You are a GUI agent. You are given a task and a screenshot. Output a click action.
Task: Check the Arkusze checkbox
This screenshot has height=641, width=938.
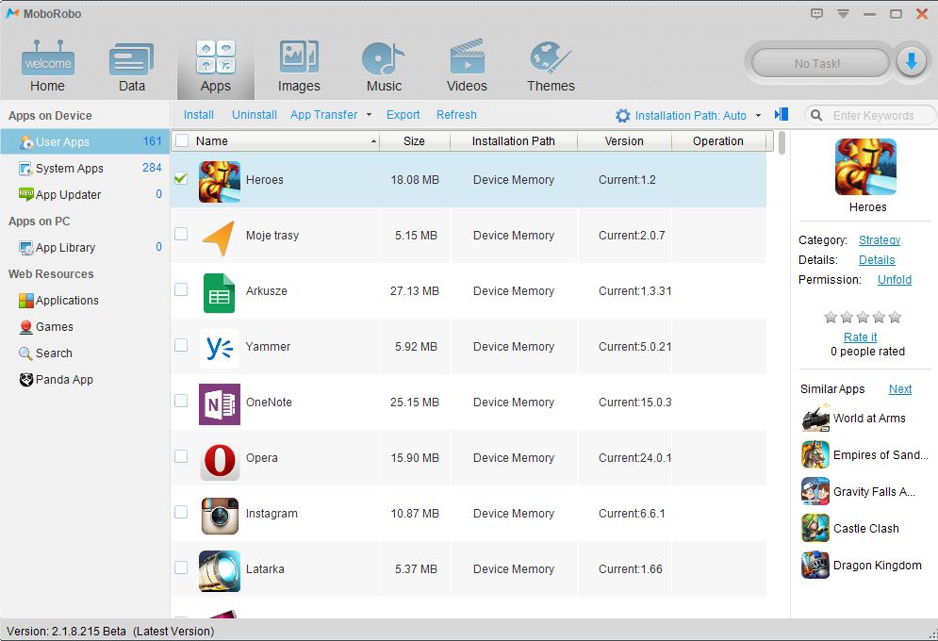click(x=181, y=289)
